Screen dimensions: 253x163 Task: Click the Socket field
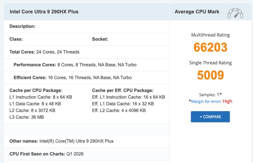click(x=100, y=39)
